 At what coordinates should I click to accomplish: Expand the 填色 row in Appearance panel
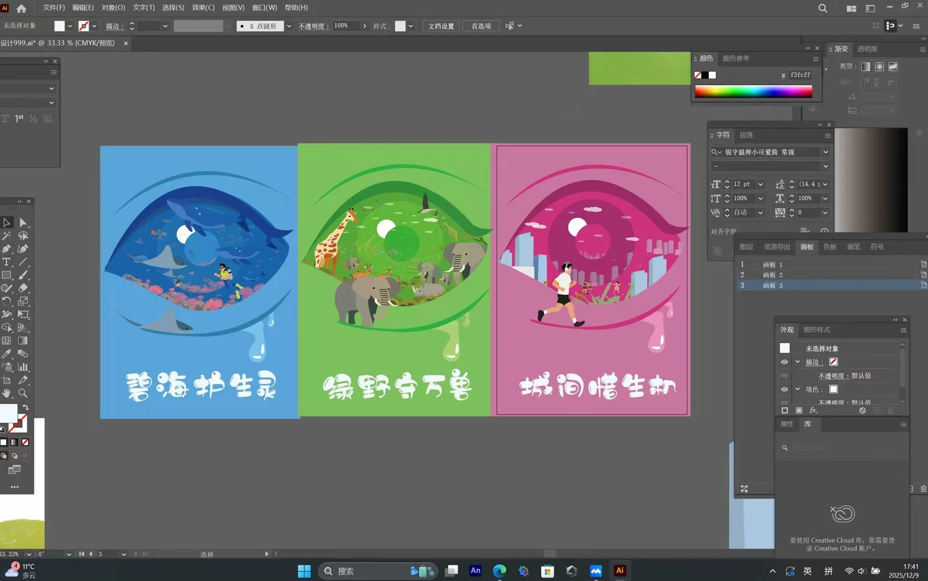(x=797, y=390)
